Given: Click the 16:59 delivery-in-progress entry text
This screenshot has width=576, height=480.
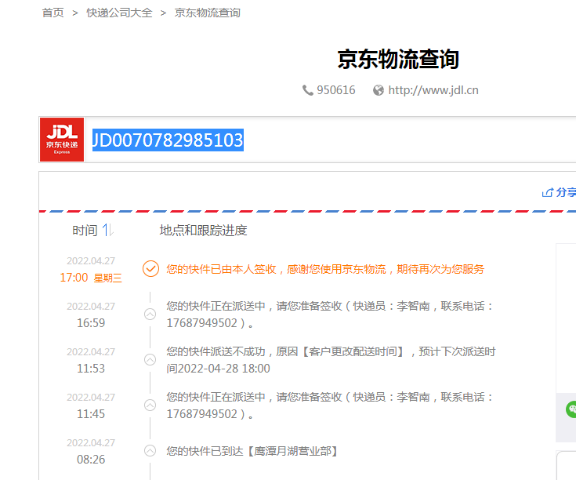Looking at the screenshot, I should [x=330, y=315].
